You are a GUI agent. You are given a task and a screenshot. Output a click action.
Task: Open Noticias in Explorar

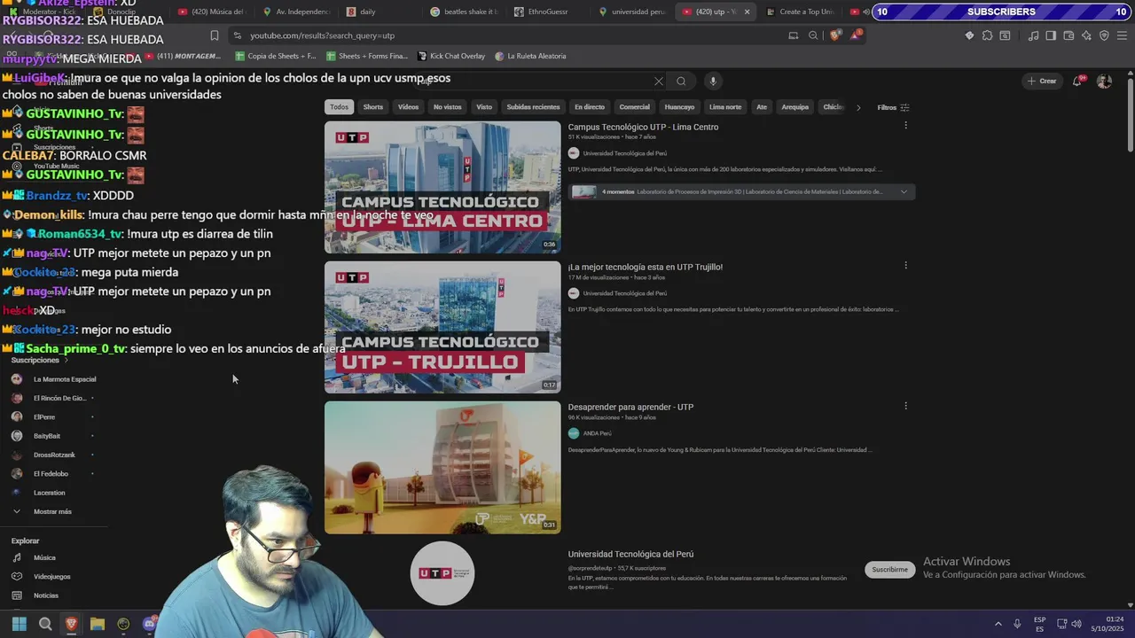(46, 595)
